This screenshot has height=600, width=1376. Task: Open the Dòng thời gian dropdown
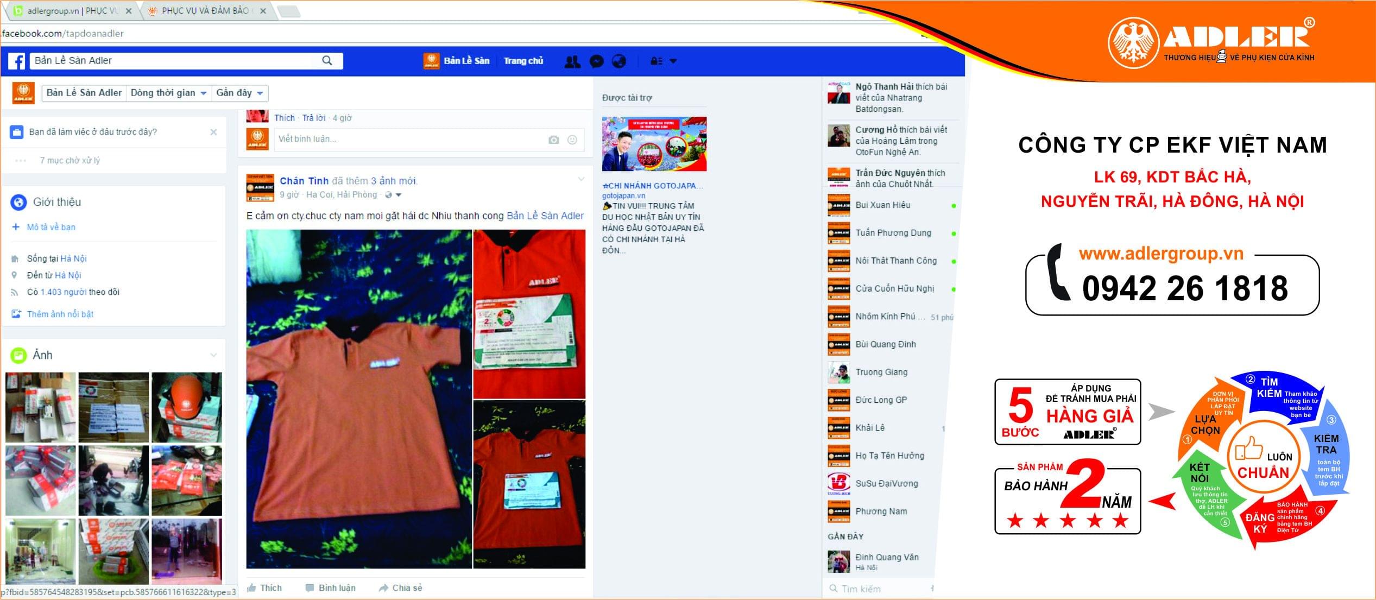[168, 93]
